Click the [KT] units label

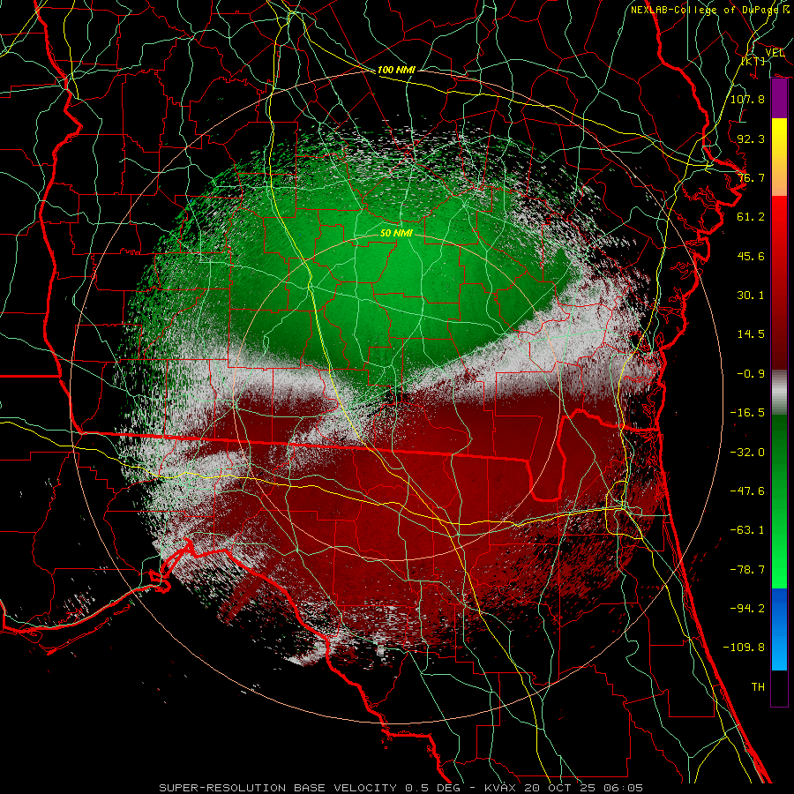click(753, 61)
